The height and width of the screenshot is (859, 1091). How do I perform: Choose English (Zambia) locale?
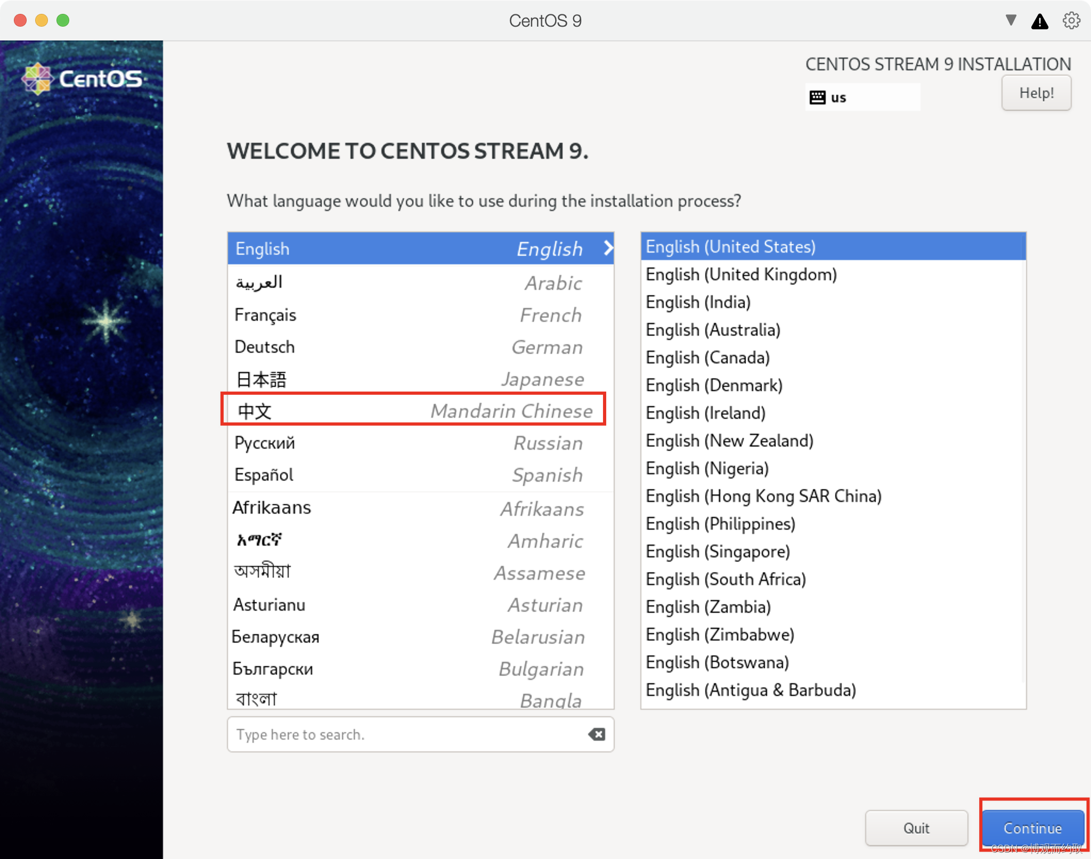click(833, 606)
